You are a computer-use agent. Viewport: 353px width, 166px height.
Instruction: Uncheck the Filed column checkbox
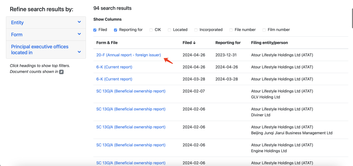click(x=95, y=30)
